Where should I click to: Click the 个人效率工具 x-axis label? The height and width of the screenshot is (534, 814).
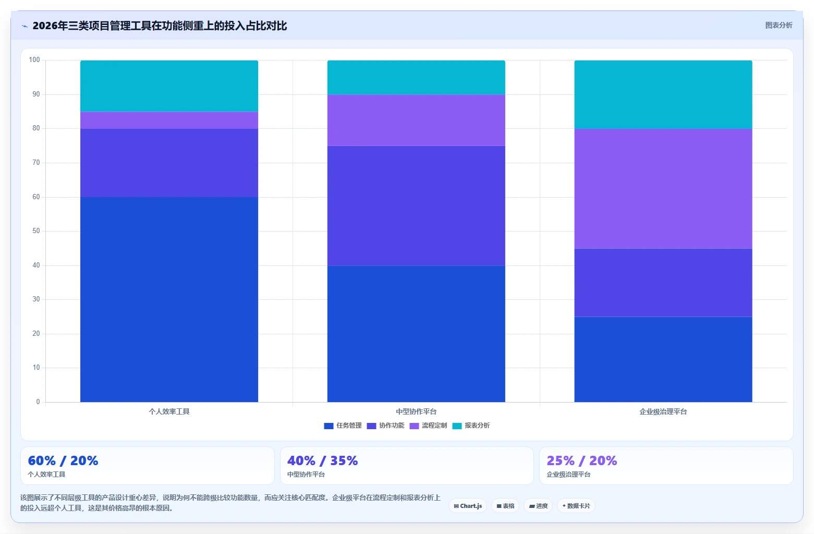coord(169,411)
